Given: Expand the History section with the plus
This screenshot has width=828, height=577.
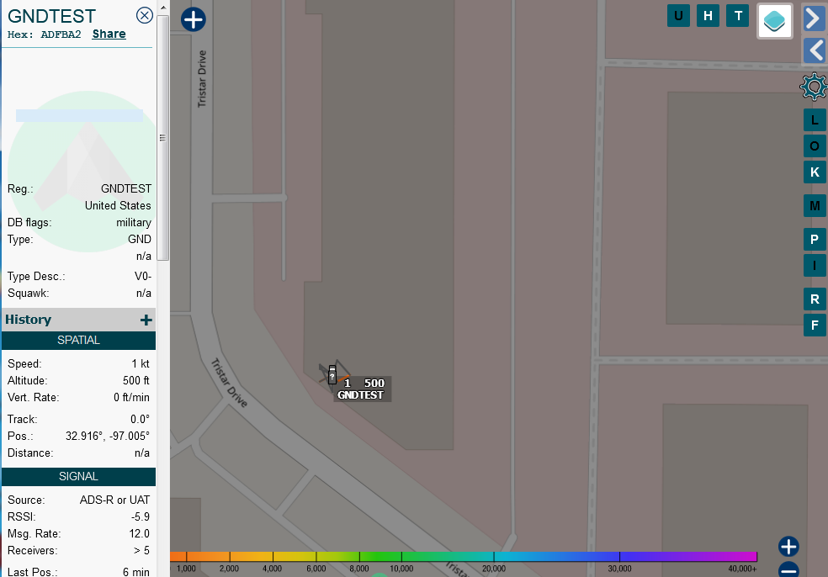Looking at the screenshot, I should [146, 320].
